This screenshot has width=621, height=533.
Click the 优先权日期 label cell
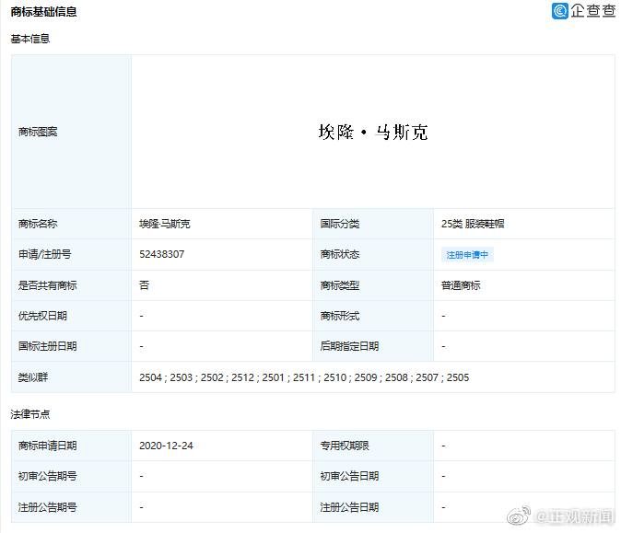pyautogui.click(x=71, y=316)
